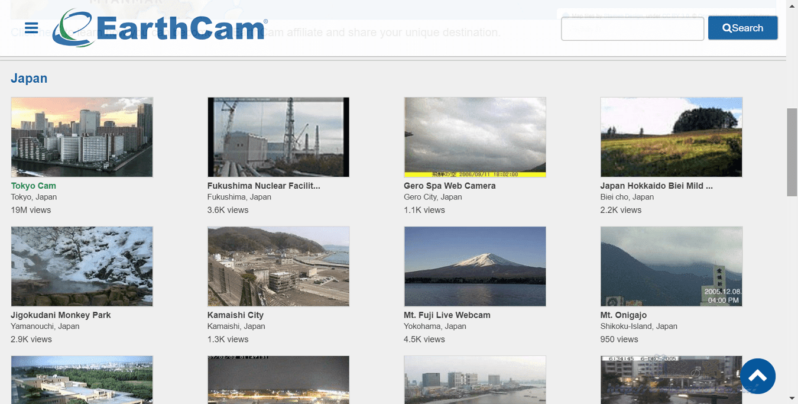Click the '2.2K views' text
Viewport: 798px width, 404px height.
pyautogui.click(x=621, y=210)
